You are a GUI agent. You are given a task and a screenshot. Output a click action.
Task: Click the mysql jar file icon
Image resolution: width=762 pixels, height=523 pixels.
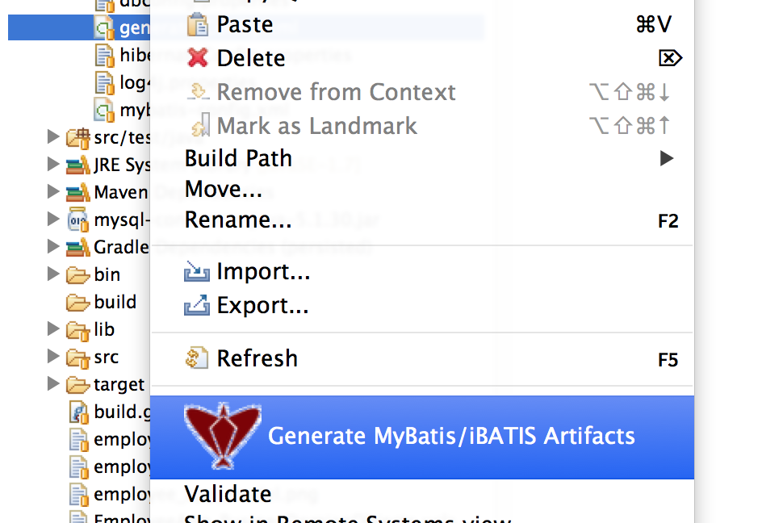[x=77, y=220]
